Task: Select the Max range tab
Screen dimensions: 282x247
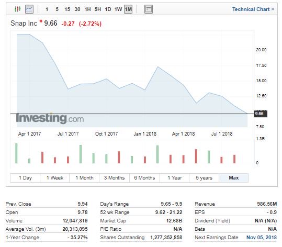Action: pos(234,178)
